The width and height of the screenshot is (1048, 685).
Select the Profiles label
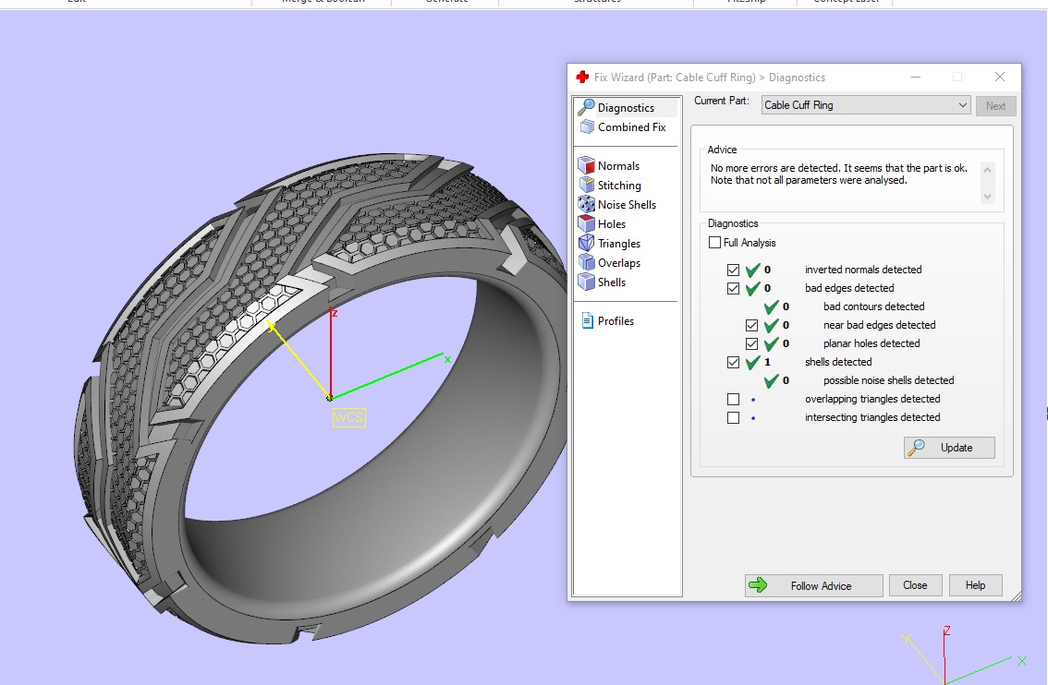coord(615,320)
